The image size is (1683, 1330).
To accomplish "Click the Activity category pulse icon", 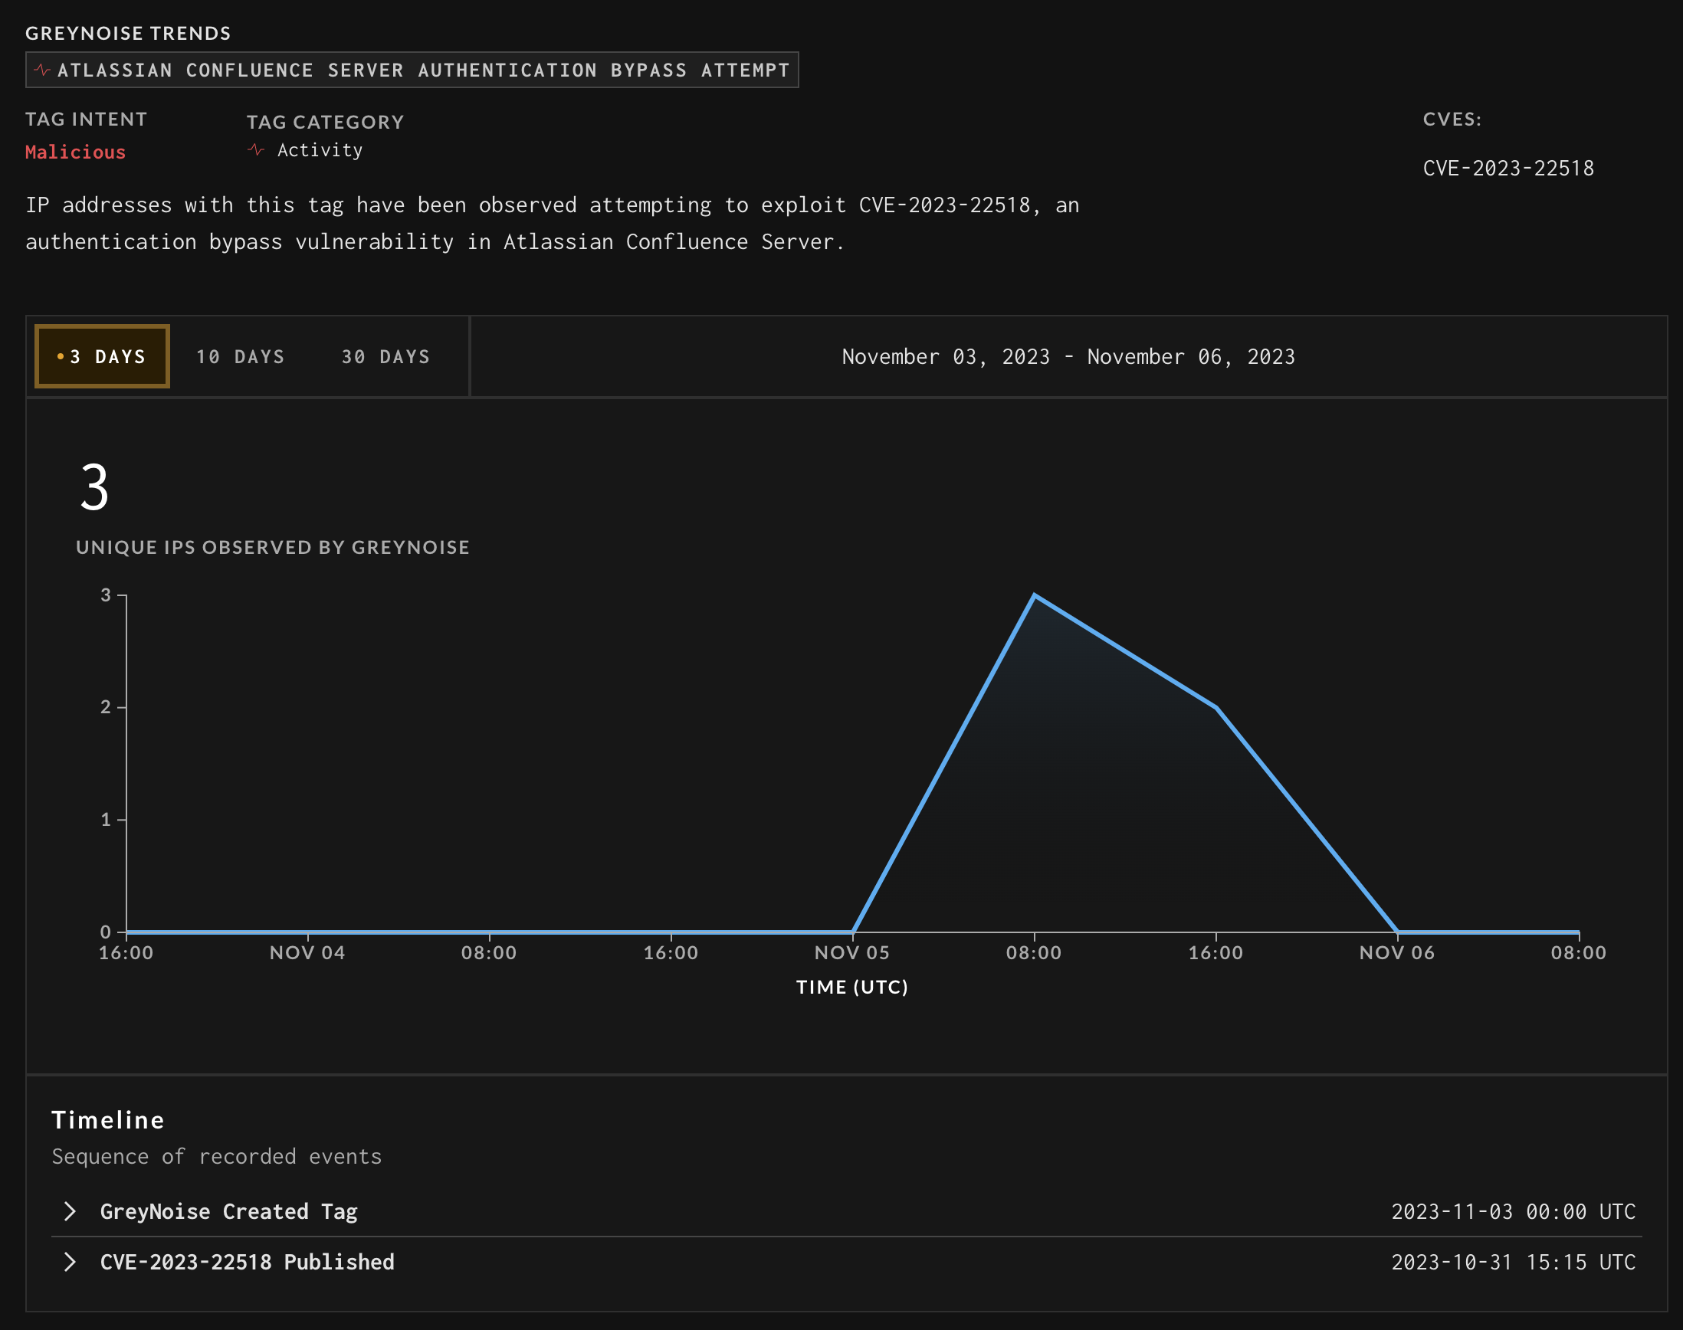I will coord(256,149).
